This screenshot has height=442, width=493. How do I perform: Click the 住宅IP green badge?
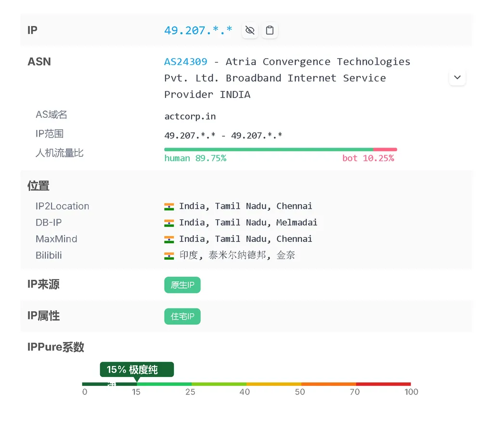point(182,316)
